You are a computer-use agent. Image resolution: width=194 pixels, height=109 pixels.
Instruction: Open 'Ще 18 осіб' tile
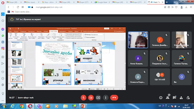[x=160, y=77]
